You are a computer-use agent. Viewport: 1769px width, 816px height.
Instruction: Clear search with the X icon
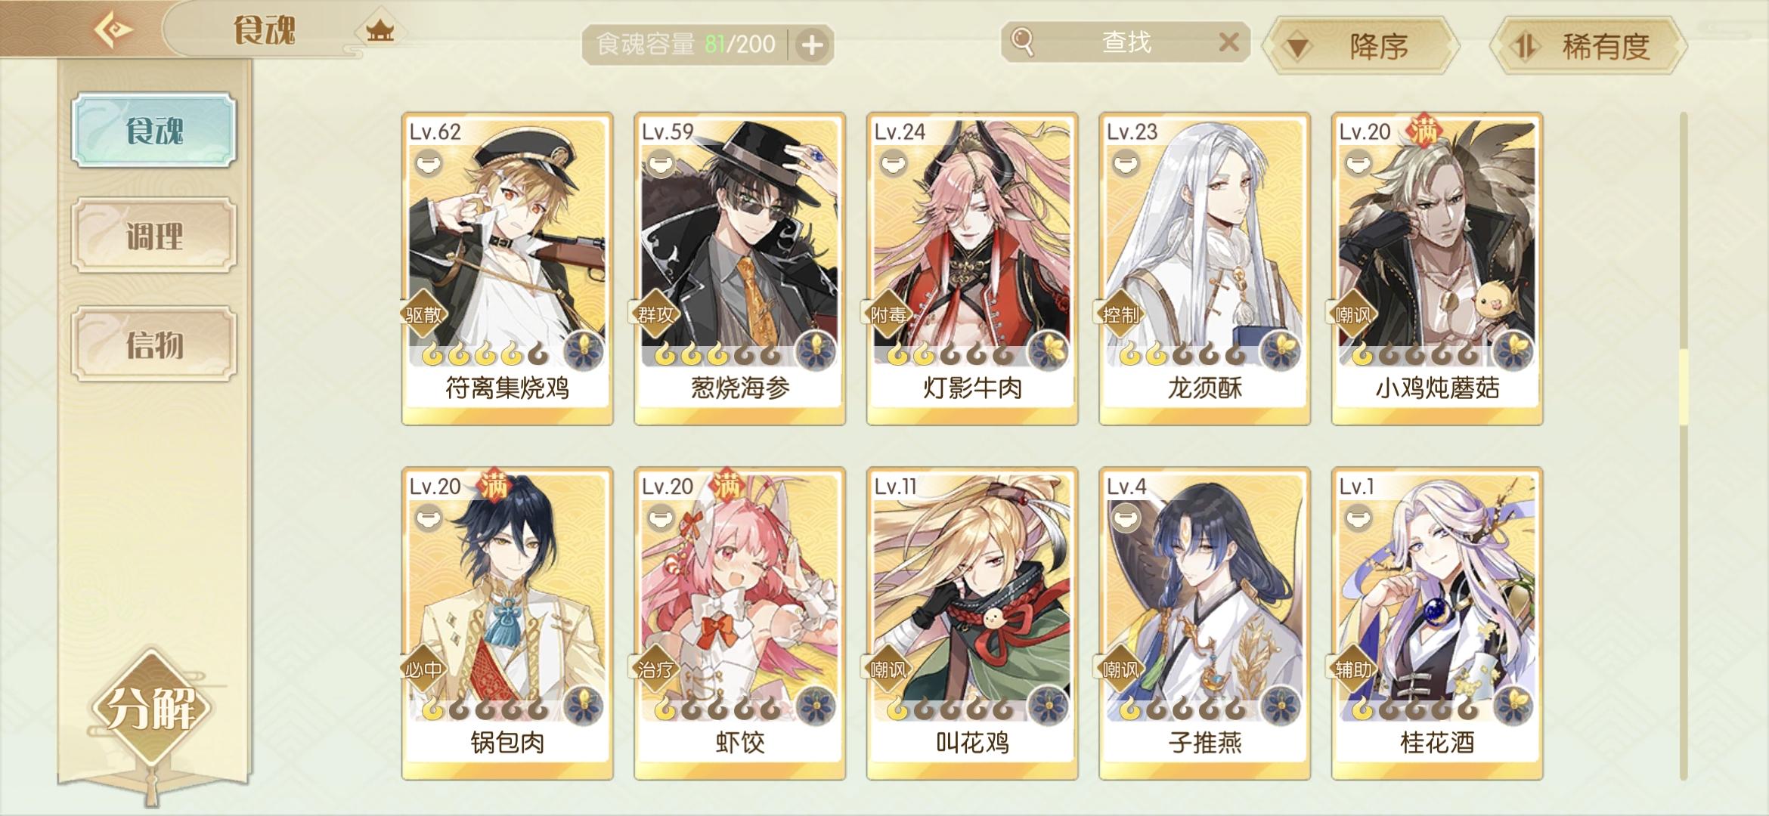(x=1229, y=42)
